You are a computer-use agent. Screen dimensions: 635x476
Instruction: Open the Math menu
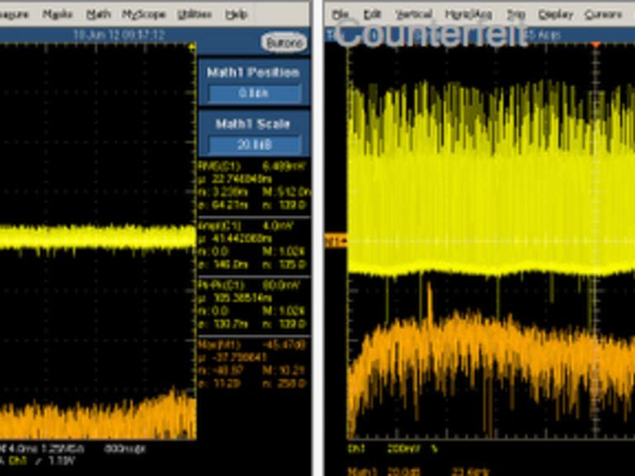[x=98, y=14]
